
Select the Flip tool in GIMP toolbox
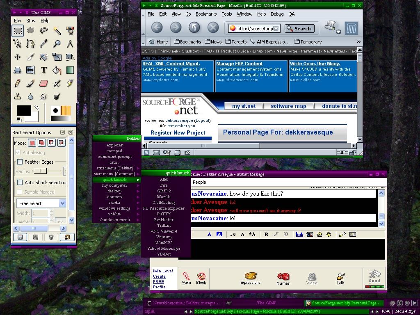click(30, 70)
